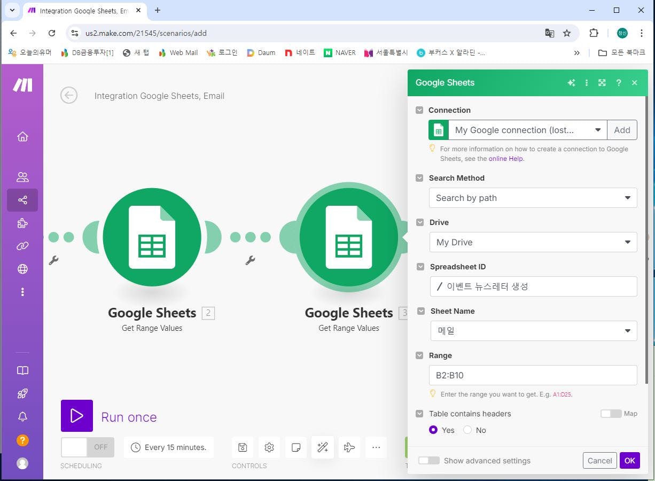The width and height of the screenshot is (655, 481).
Task: Run the scenario once
Action: click(x=77, y=416)
